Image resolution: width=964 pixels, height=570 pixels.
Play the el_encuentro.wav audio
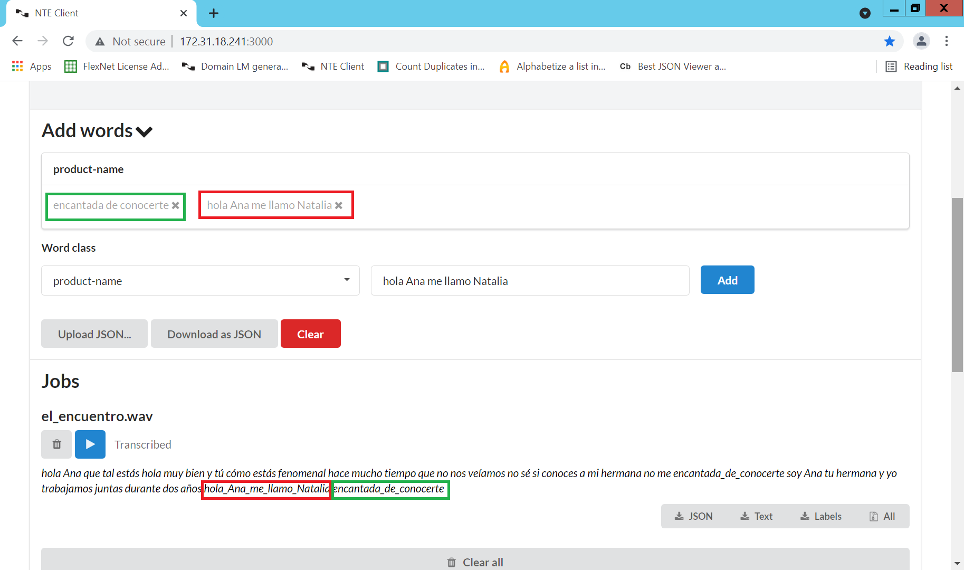pos(90,444)
